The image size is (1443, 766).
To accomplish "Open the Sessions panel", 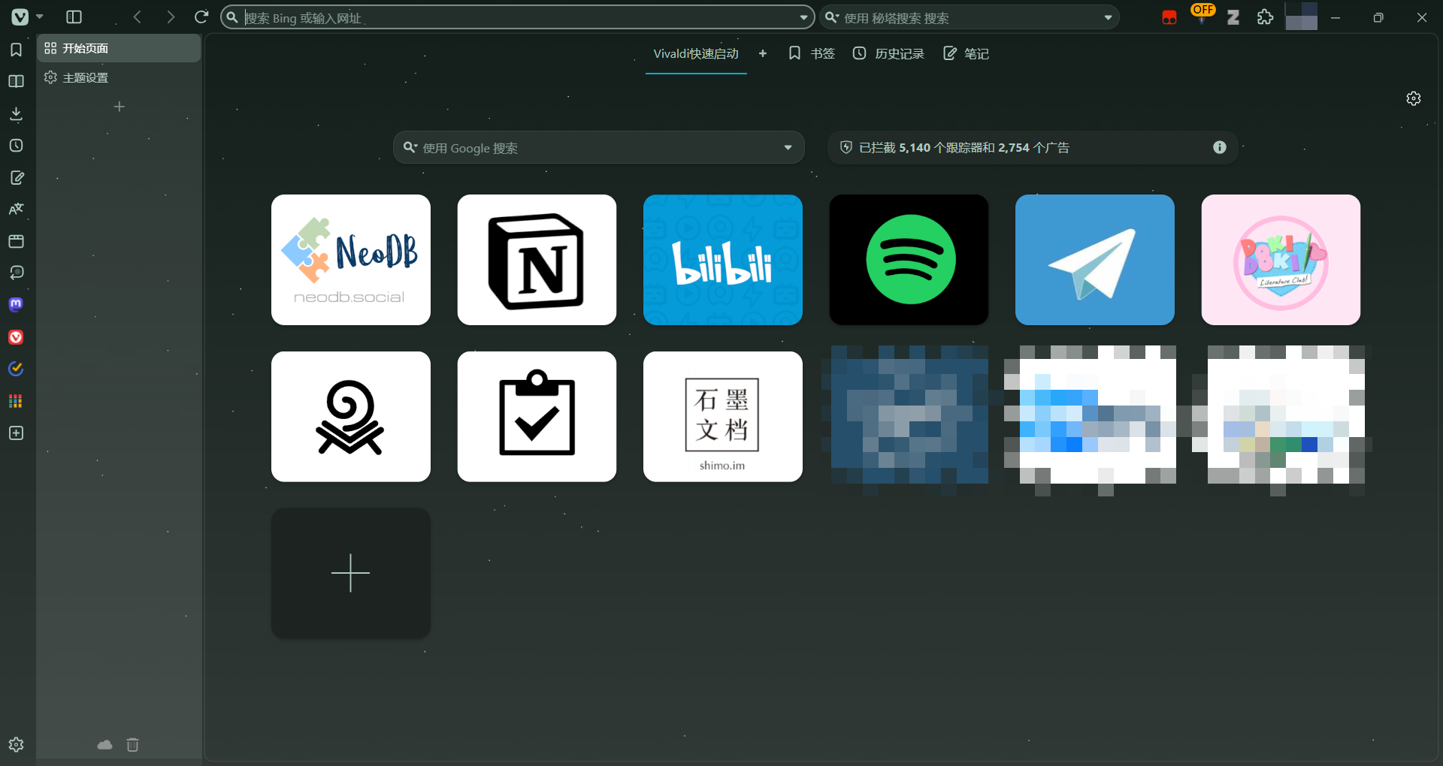I will tap(16, 273).
